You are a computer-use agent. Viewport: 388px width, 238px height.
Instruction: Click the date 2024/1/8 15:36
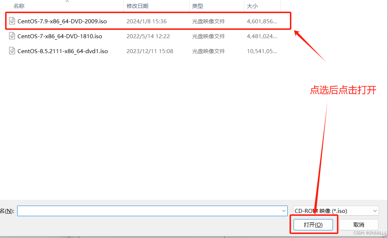[x=147, y=21]
